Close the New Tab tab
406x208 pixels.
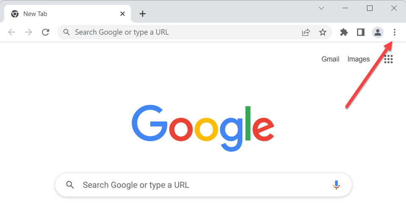pyautogui.click(x=122, y=14)
